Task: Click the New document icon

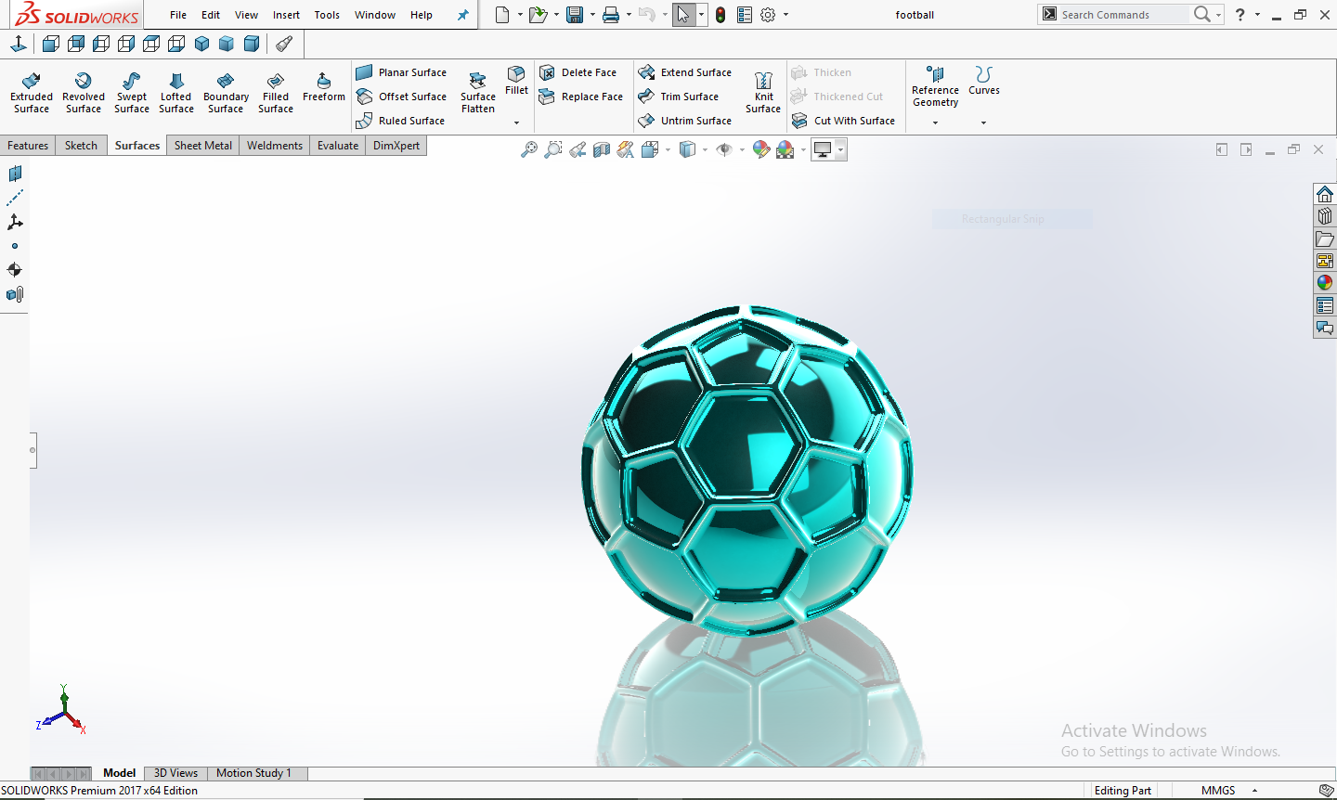Action: click(502, 15)
